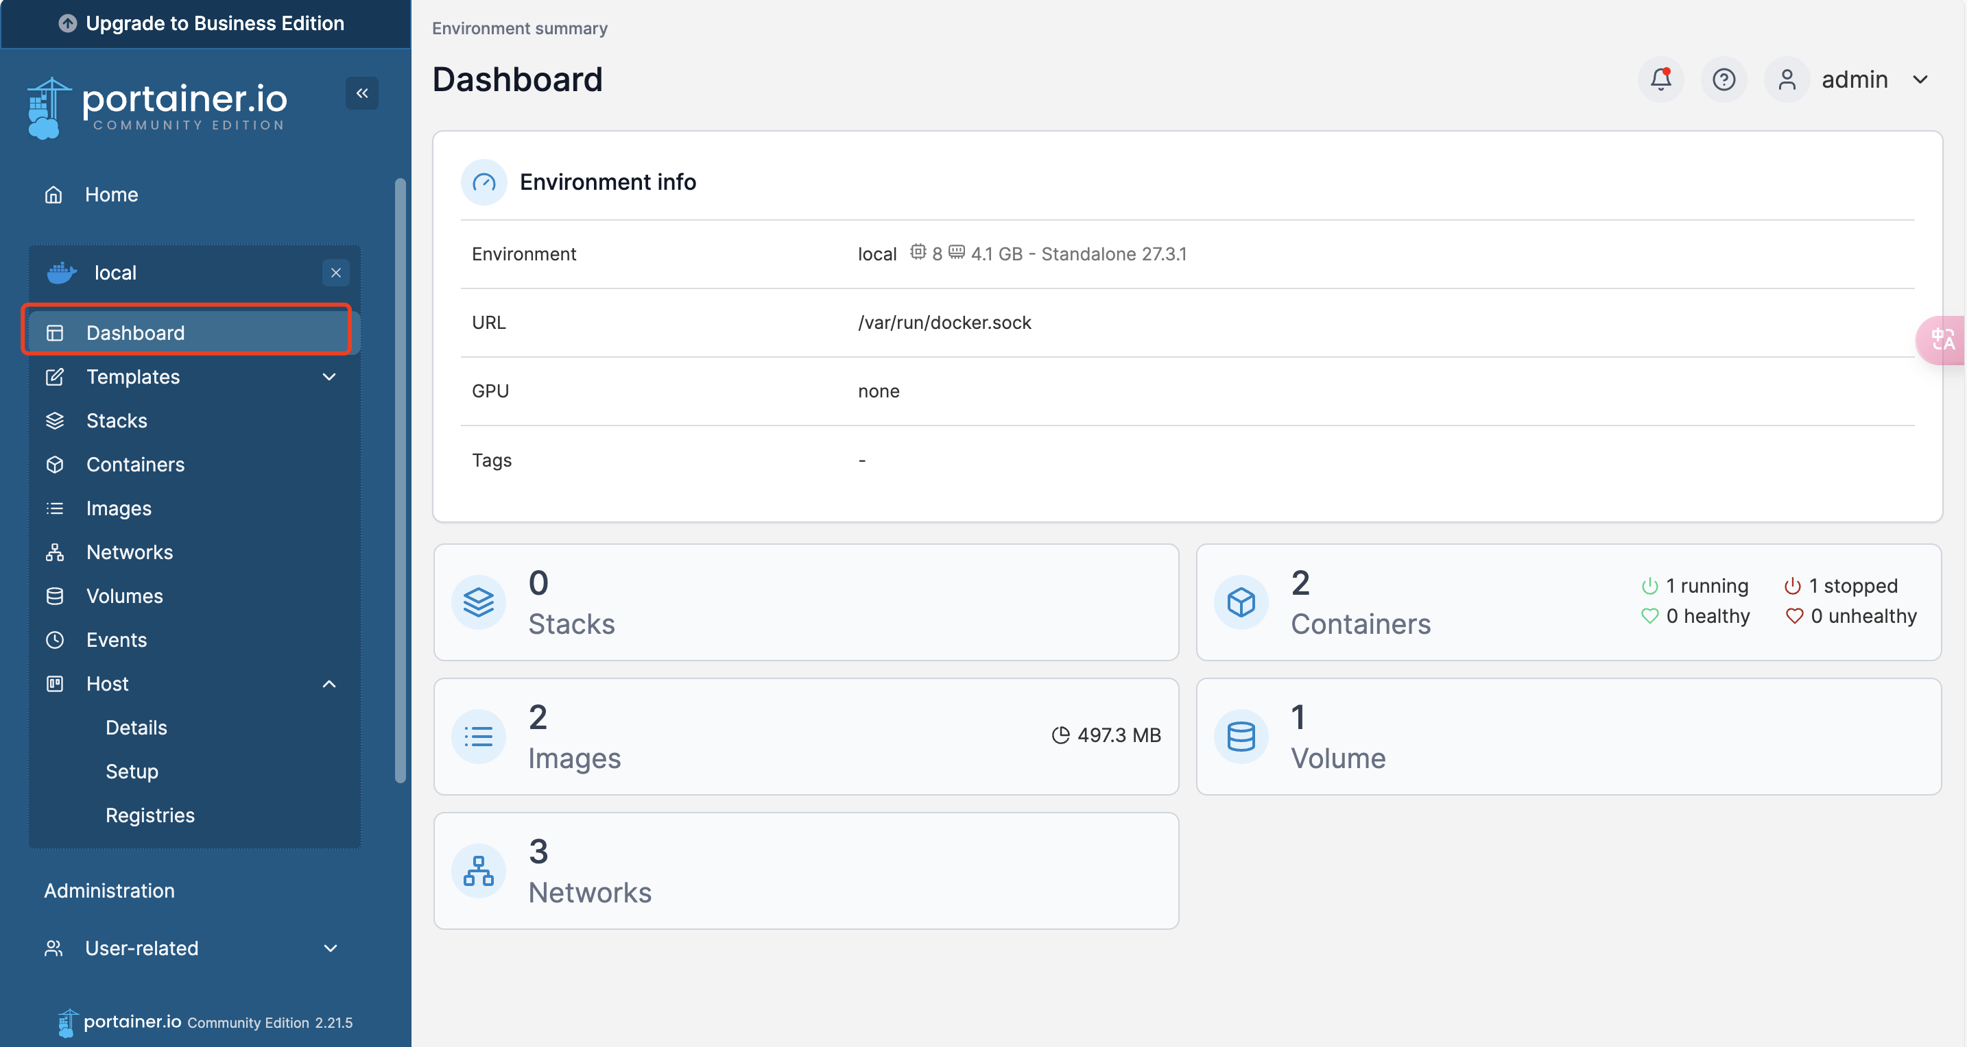Click the admin user avatar icon

click(1787, 79)
